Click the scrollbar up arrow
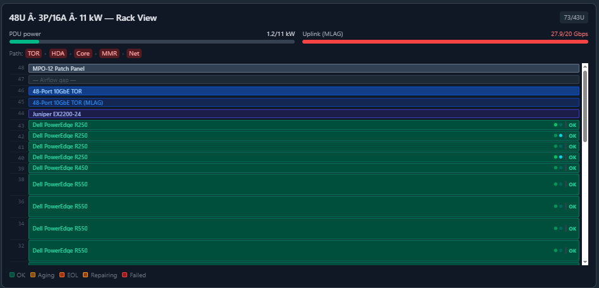The height and width of the screenshot is (288, 599). click(x=585, y=66)
